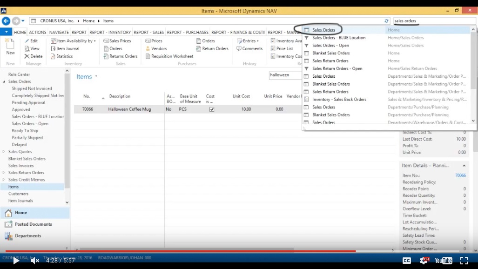Expand the Sales Return Orders tree node
The height and width of the screenshot is (269, 478).
4,173
